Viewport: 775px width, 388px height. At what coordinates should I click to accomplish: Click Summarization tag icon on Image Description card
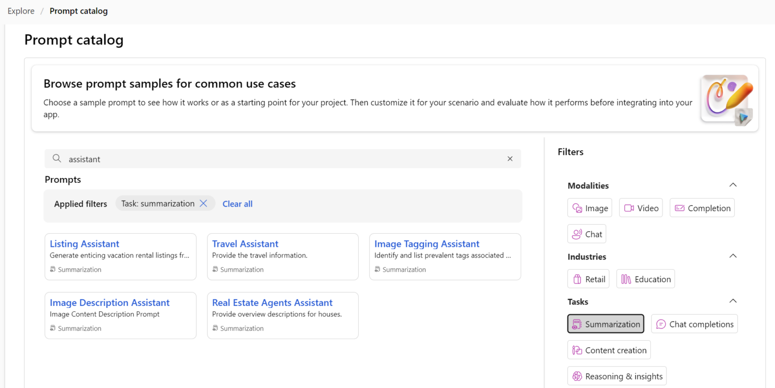(52, 329)
